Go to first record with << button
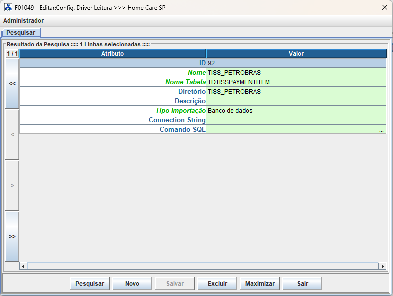Image resolution: width=393 pixels, height=296 pixels. coord(12,83)
